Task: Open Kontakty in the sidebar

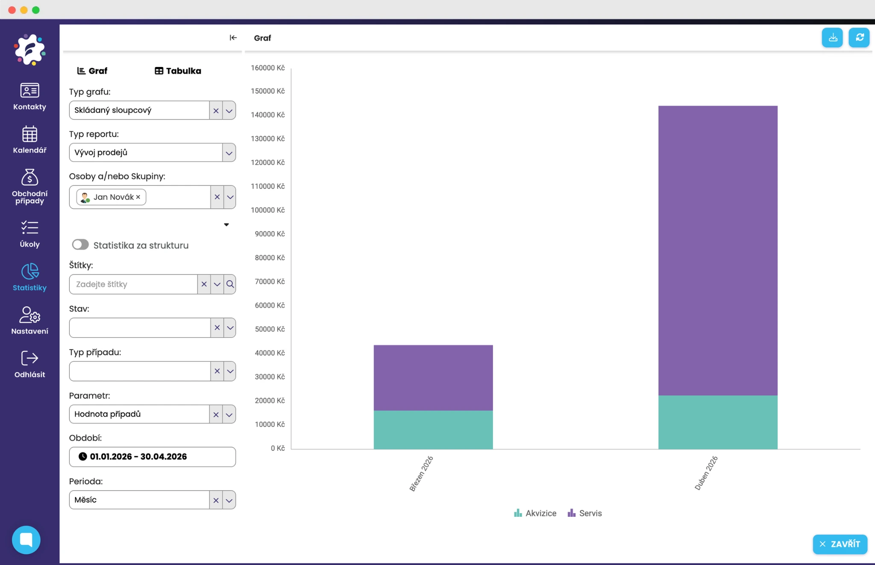Action: click(x=29, y=97)
